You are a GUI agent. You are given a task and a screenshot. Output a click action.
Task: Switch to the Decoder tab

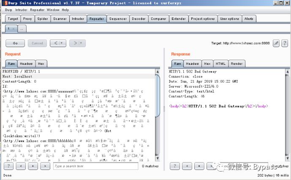pos(139,19)
